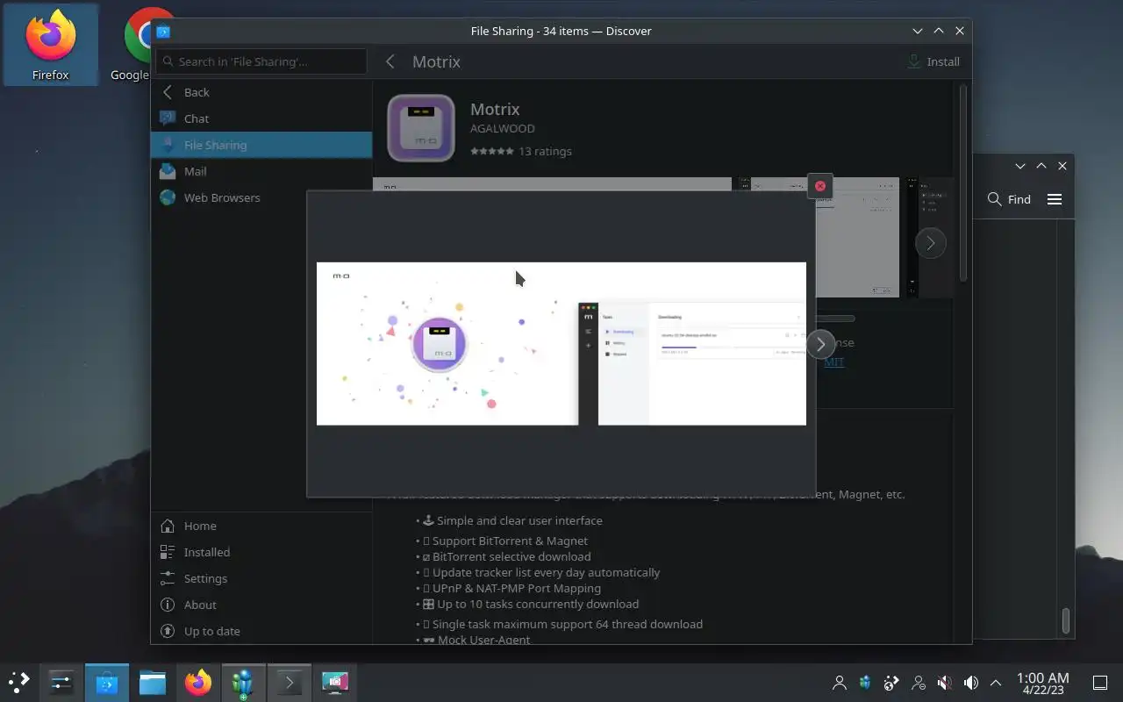Open the MIT license link
The image size is (1123, 702).
834,362
